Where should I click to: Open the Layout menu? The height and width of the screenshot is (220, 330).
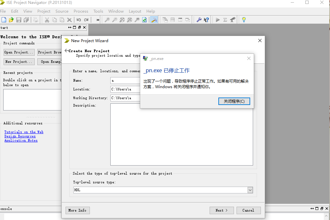pyautogui.click(x=135, y=11)
